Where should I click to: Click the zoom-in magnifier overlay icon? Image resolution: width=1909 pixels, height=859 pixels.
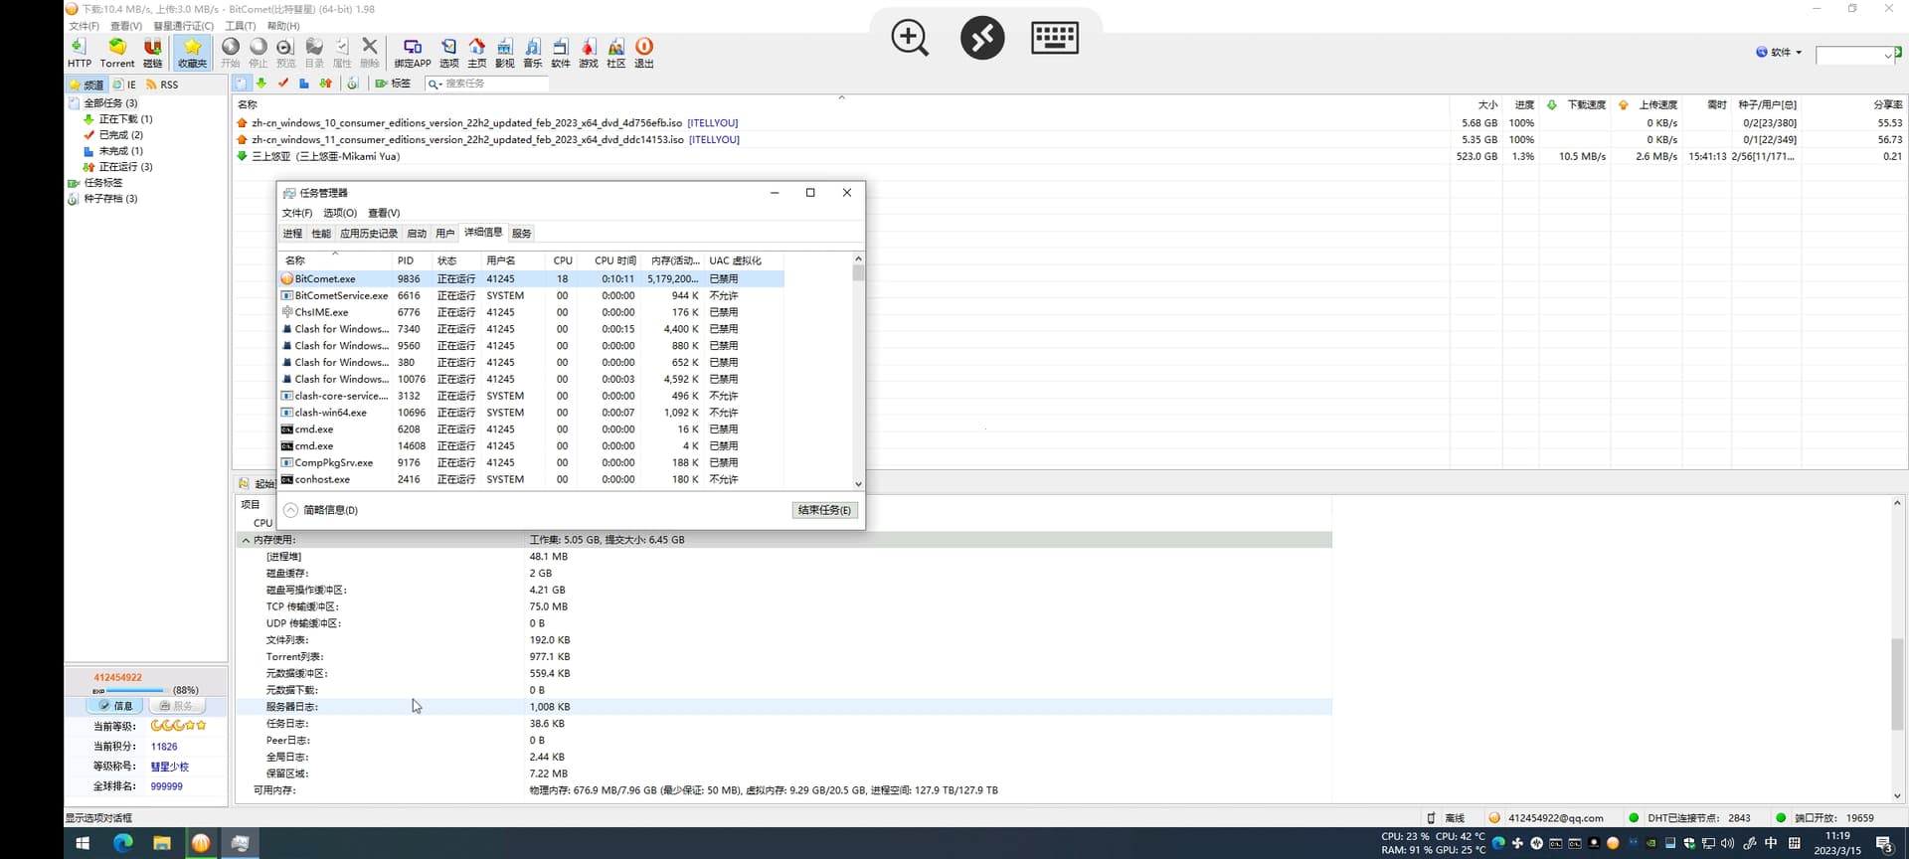[910, 38]
